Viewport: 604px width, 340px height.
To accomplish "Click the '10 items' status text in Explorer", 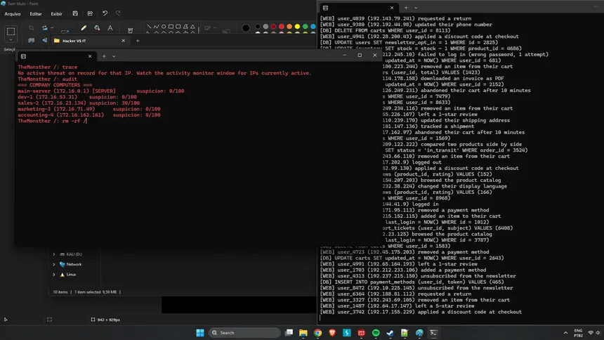I will click(x=60, y=292).
